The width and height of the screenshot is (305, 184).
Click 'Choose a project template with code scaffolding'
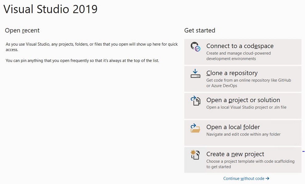(x=250, y=164)
